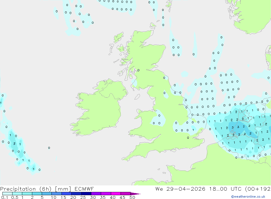Choose the 20–25 mm dark blue swatch

pos(76,194)
